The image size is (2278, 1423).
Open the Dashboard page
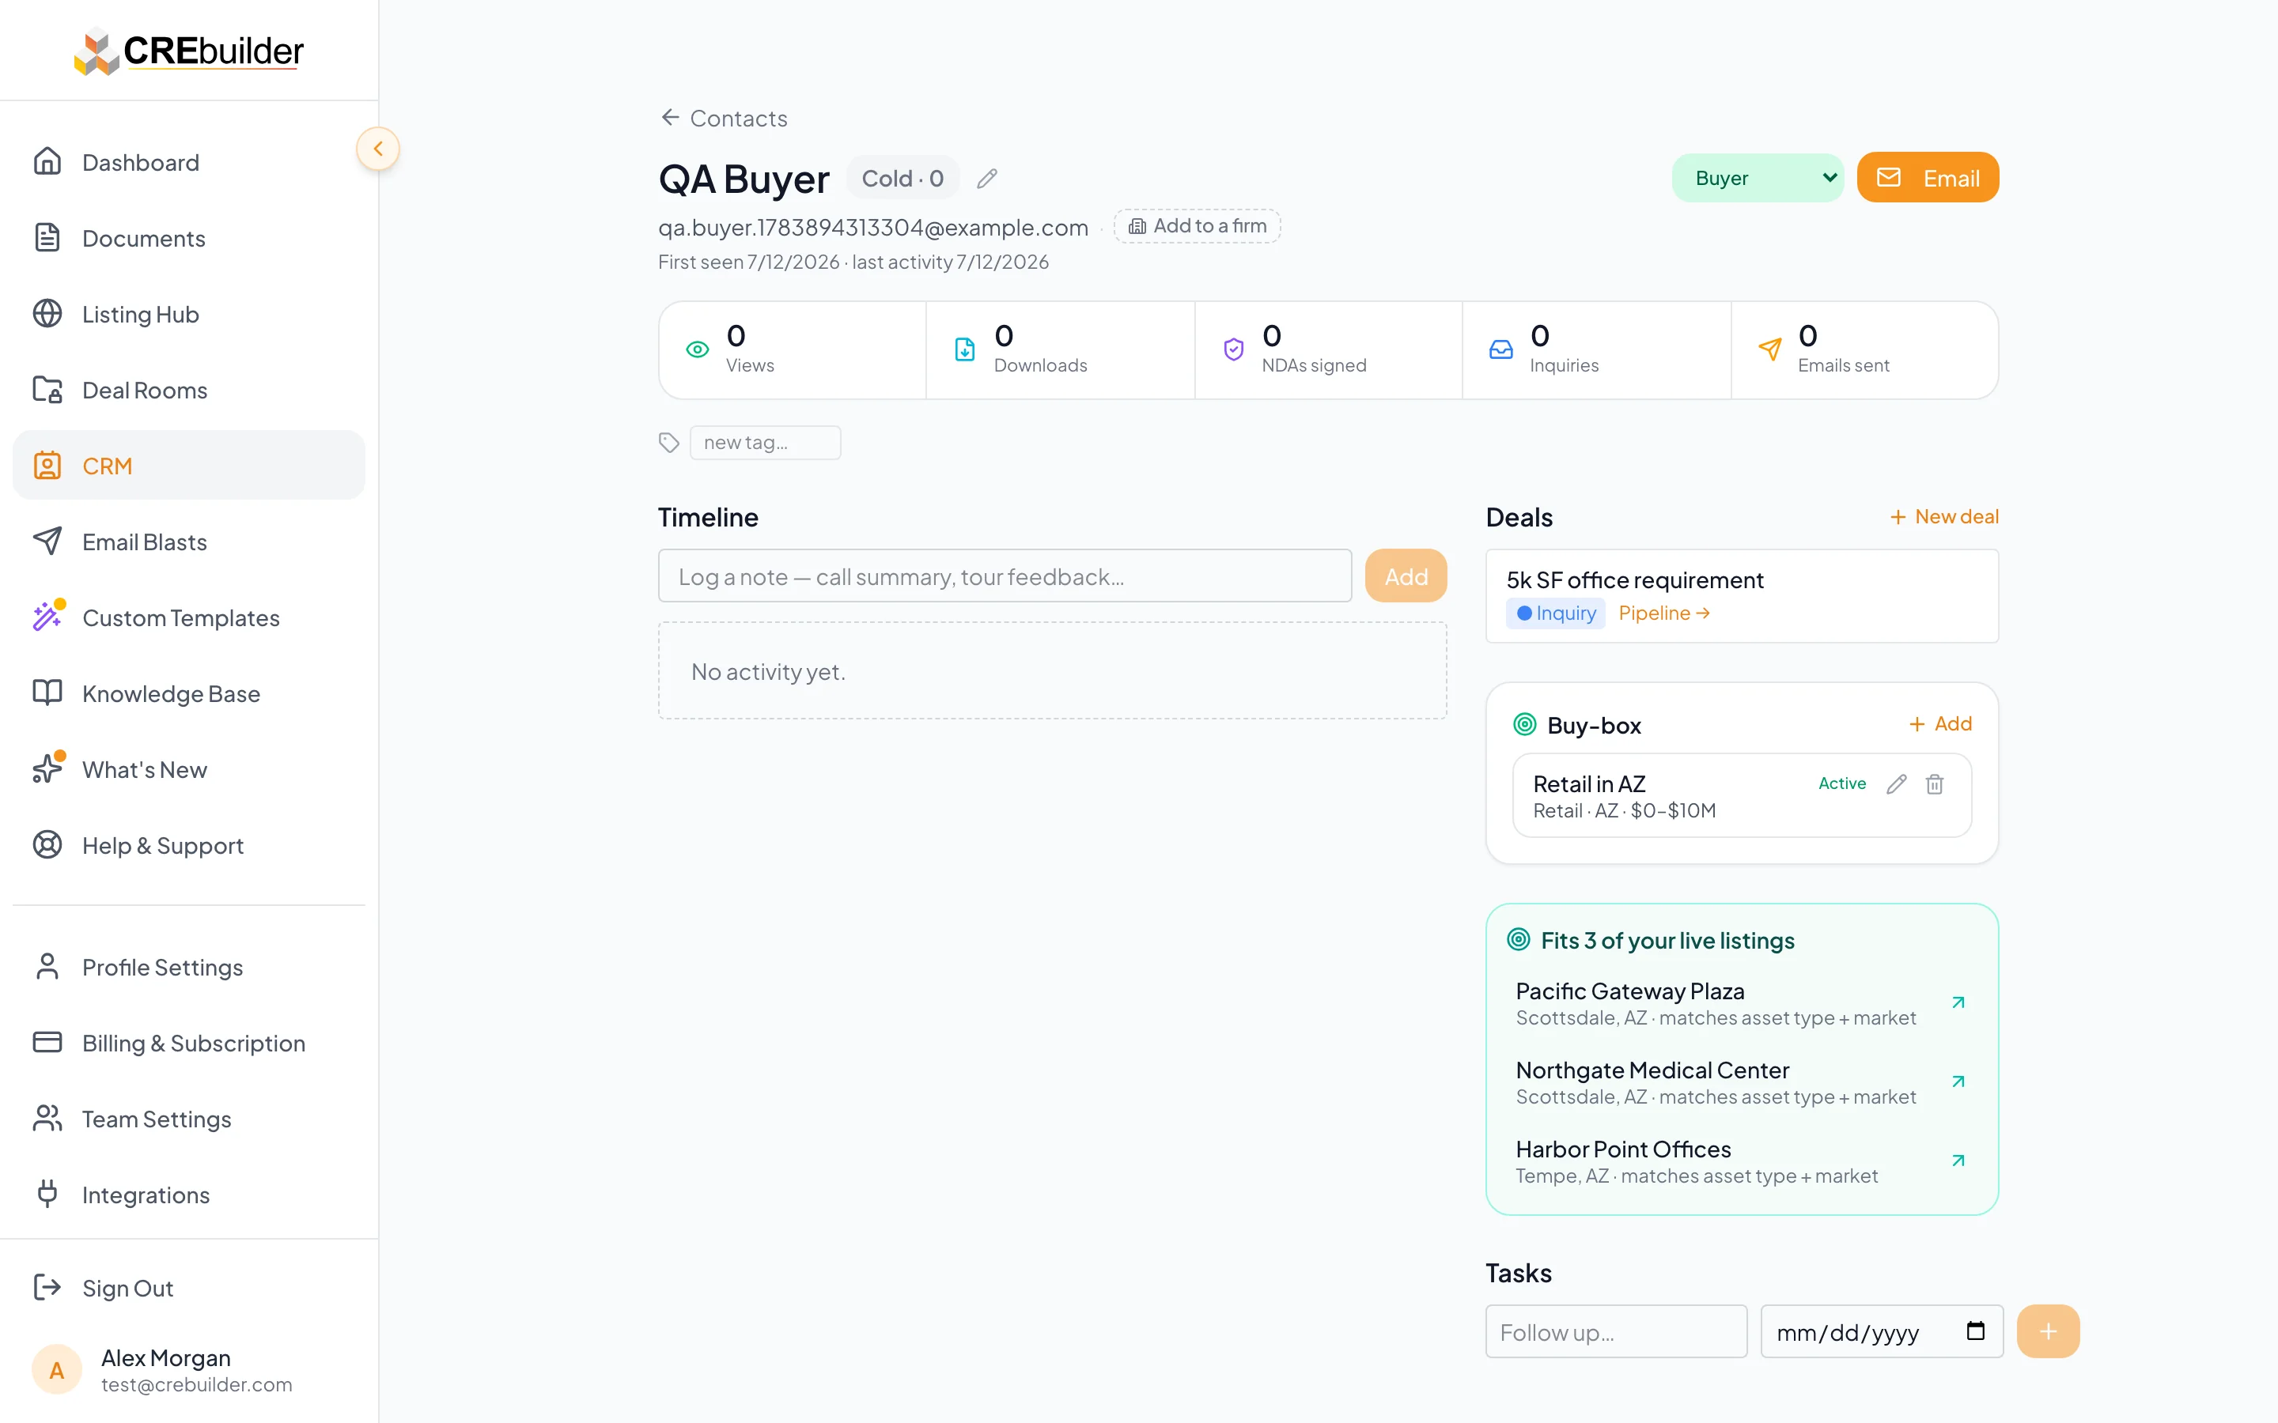[x=188, y=162]
